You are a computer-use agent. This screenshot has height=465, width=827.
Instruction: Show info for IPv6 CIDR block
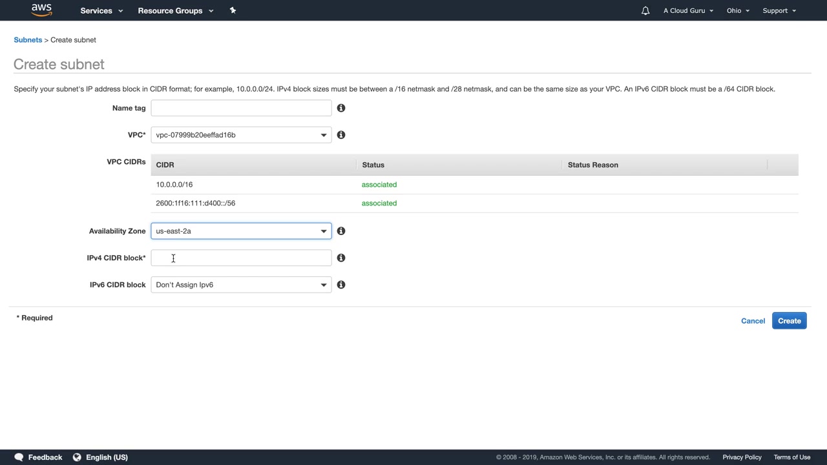(341, 285)
